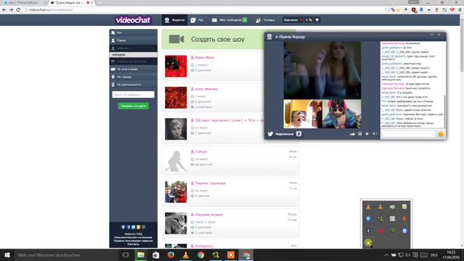Click the Создать свое шоу banner

(x=213, y=39)
